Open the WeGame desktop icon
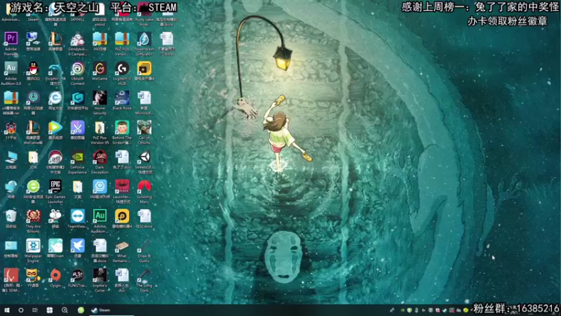The image size is (561, 316). (x=100, y=68)
